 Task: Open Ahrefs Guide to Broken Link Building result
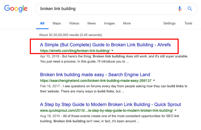(x=105, y=45)
